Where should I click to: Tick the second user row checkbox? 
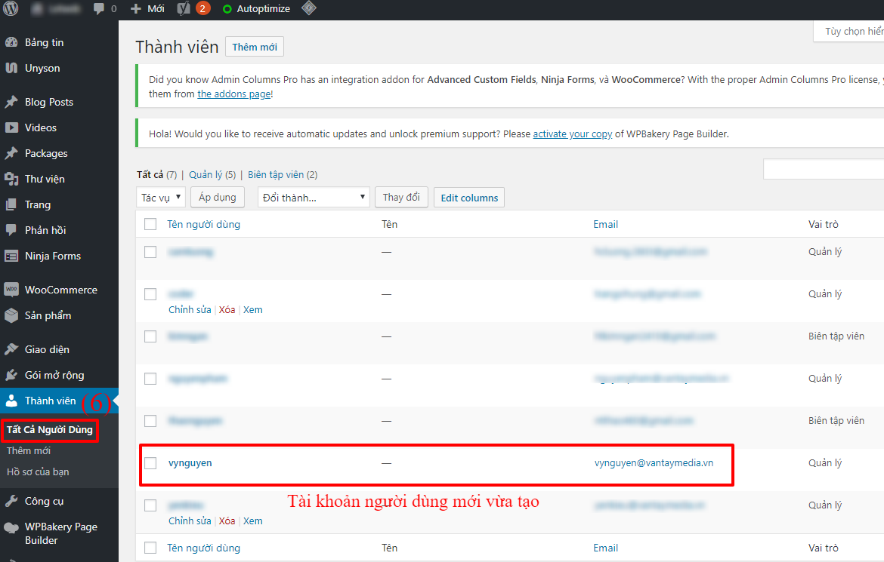pos(150,294)
